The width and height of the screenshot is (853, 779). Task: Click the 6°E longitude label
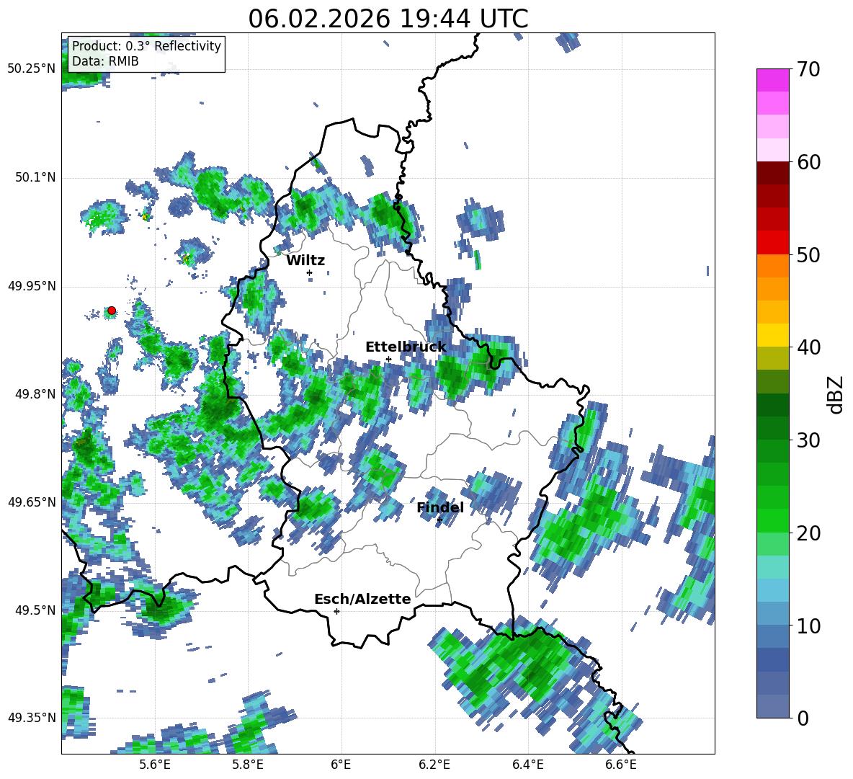click(x=341, y=765)
